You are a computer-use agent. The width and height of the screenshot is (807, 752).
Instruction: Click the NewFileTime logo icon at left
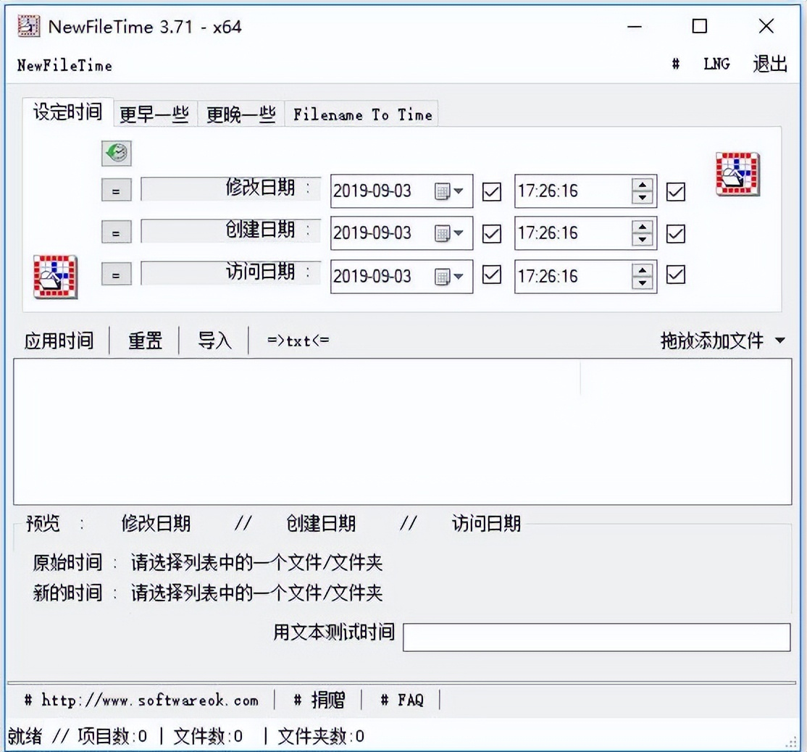click(55, 277)
